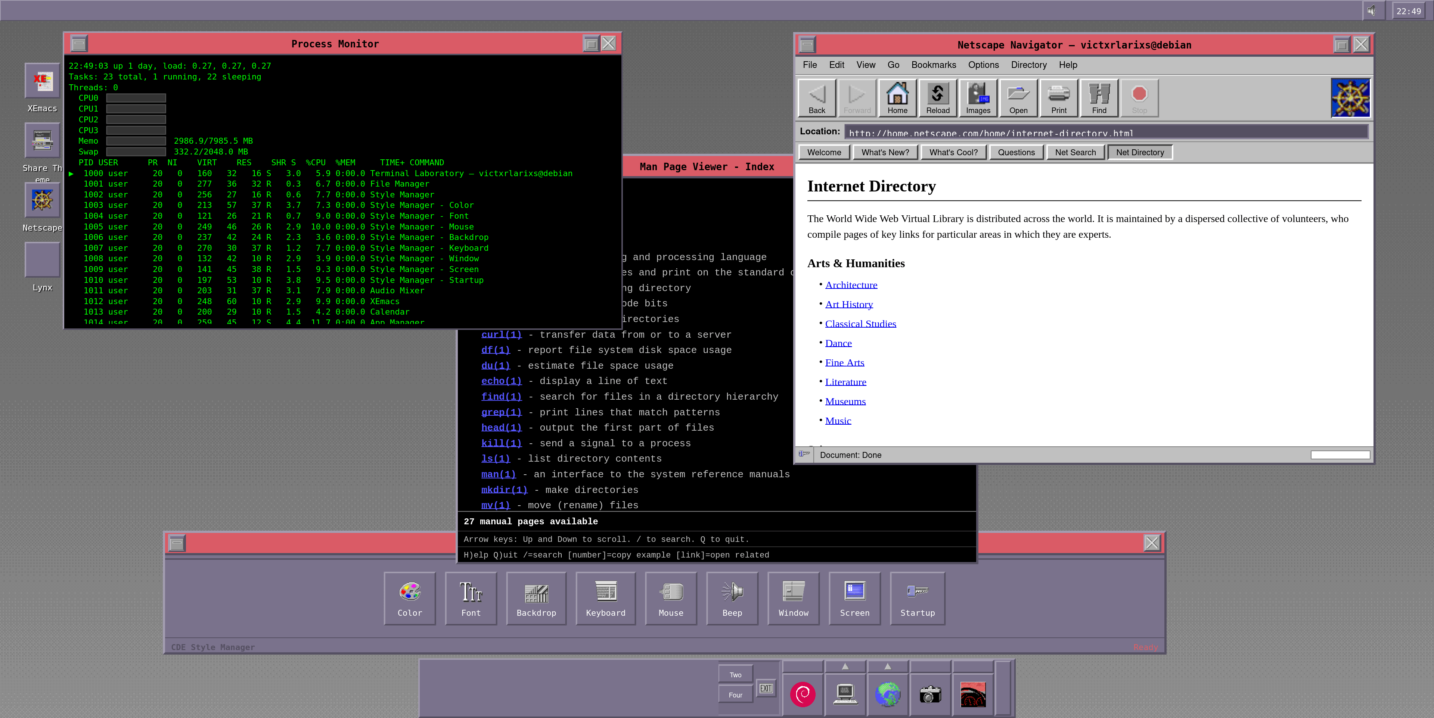Open the Directory menu in Netscape
The image size is (1434, 718).
pos(1029,65)
